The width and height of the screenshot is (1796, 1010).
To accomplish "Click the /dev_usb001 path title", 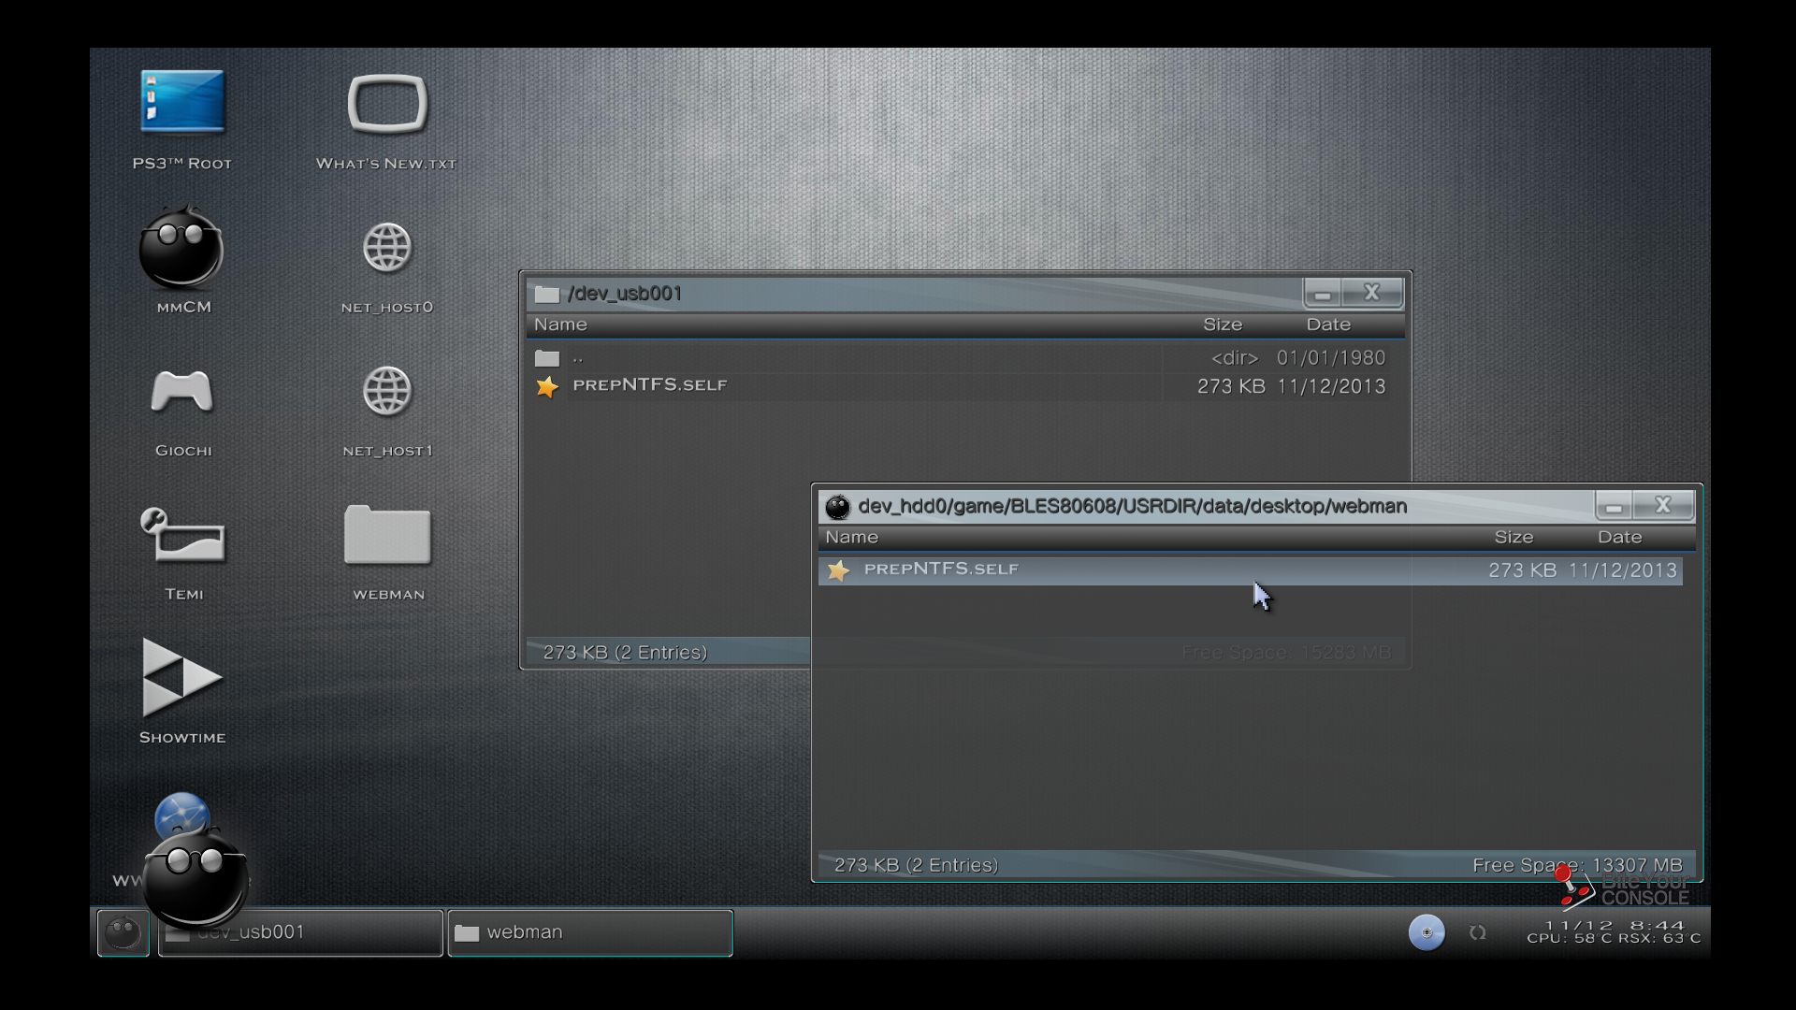I will tap(625, 294).
